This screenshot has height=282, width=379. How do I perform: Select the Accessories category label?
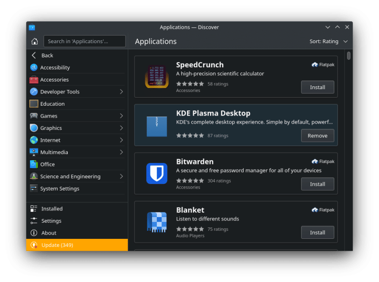pos(54,80)
